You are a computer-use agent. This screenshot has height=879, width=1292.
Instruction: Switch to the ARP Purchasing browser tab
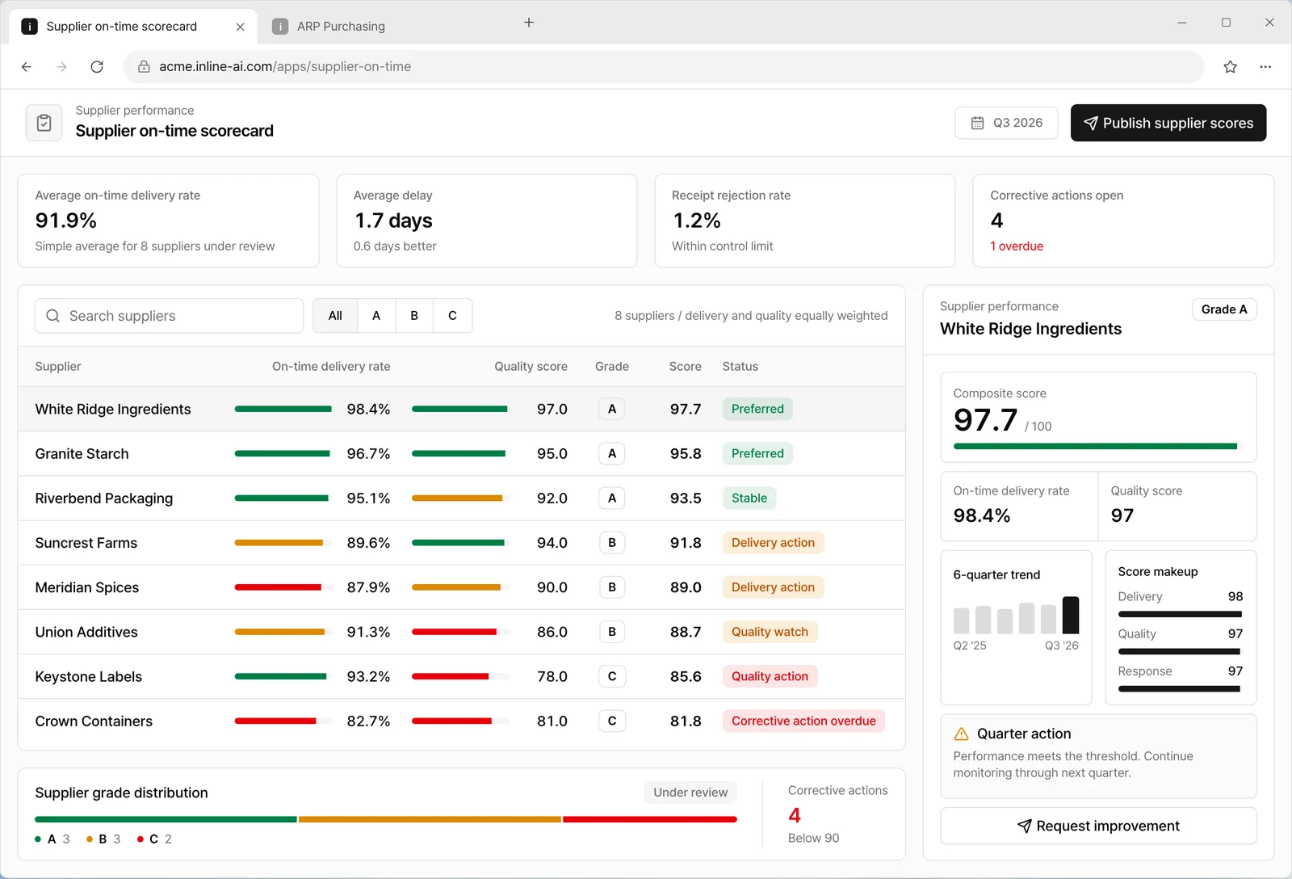point(339,27)
